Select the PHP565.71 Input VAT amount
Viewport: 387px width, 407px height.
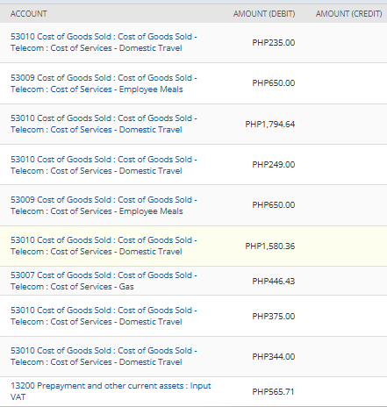tap(273, 392)
